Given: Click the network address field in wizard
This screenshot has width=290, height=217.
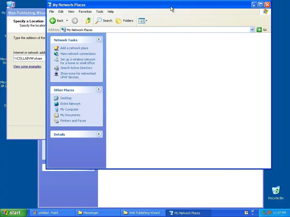Looking at the screenshot, I should tap(29, 58).
